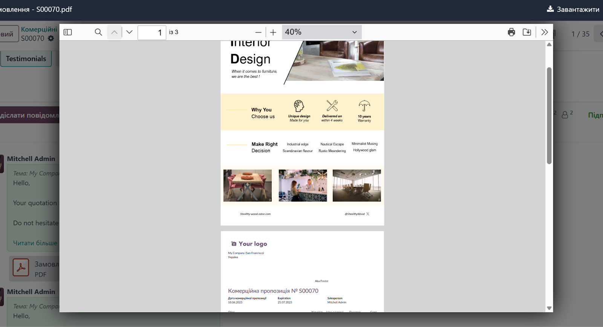603x327 pixels.
Task: Zoom out of the PDF
Action: point(258,32)
